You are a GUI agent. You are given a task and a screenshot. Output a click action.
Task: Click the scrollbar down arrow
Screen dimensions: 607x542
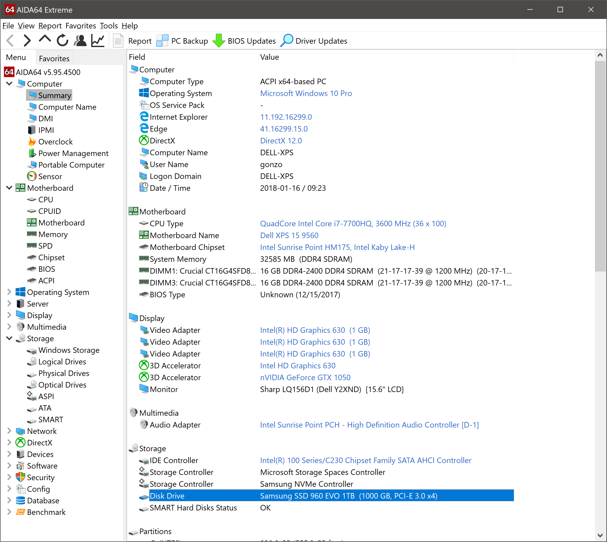tap(600, 535)
